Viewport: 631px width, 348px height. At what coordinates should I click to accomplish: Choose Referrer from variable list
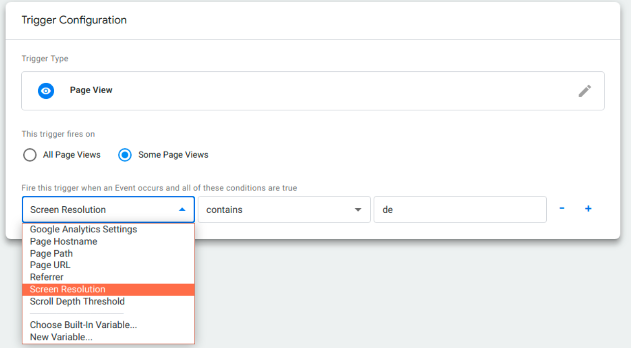coord(108,277)
